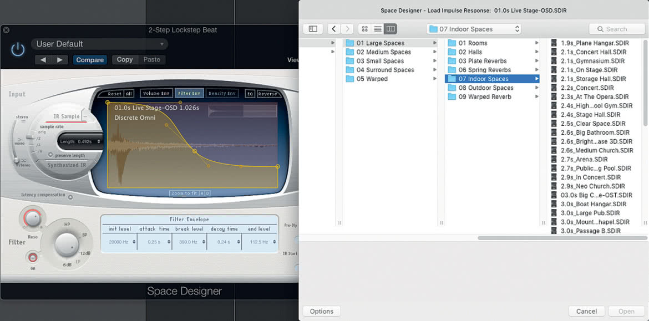
Task: Click the Copy button
Action: click(x=125, y=59)
